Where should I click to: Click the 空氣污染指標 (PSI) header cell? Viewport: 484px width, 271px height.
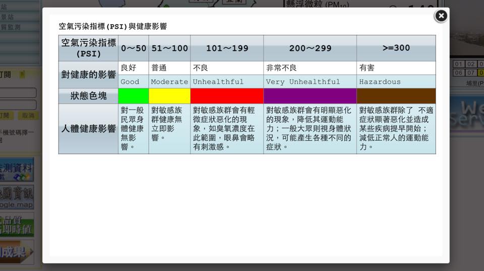click(89, 48)
